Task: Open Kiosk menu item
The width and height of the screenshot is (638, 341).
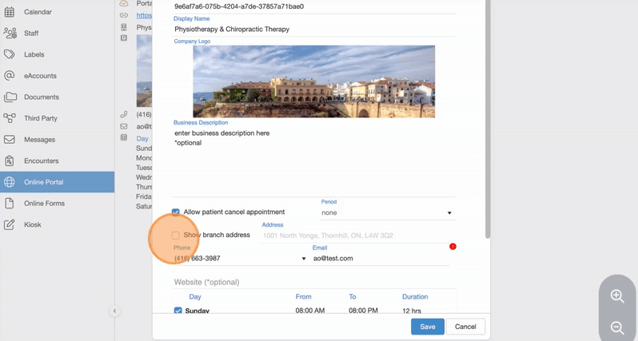Action: click(33, 224)
